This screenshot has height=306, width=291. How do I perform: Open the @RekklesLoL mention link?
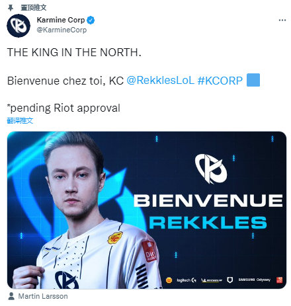pos(160,81)
